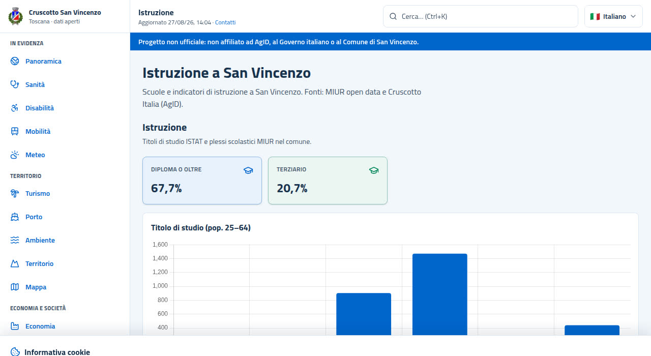Screen dimensions: 651x356
Task: Focus the Cerca search field
Action: (x=481, y=16)
